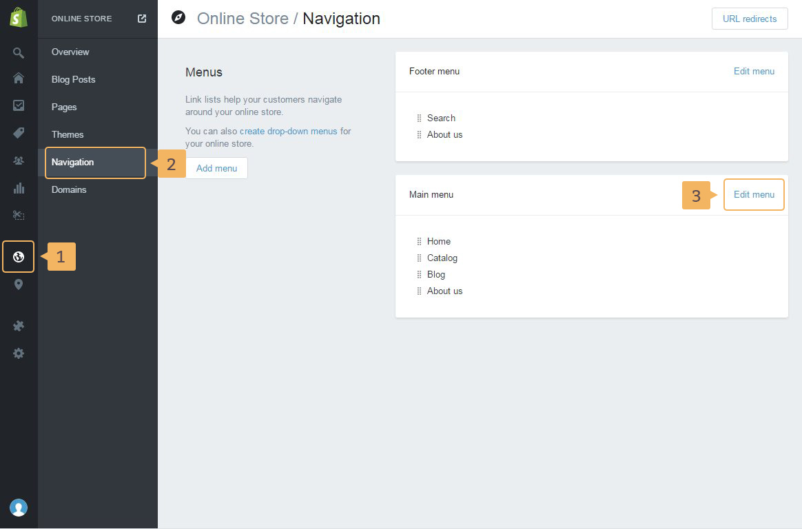
Task: Select the Online Store globe icon
Action: (19, 257)
